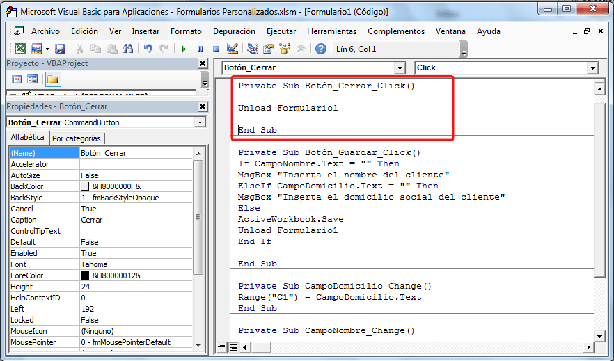Image resolution: width=614 pixels, height=361 pixels.
Task: Insert a UserForm from the toolbar
Action: point(36,49)
